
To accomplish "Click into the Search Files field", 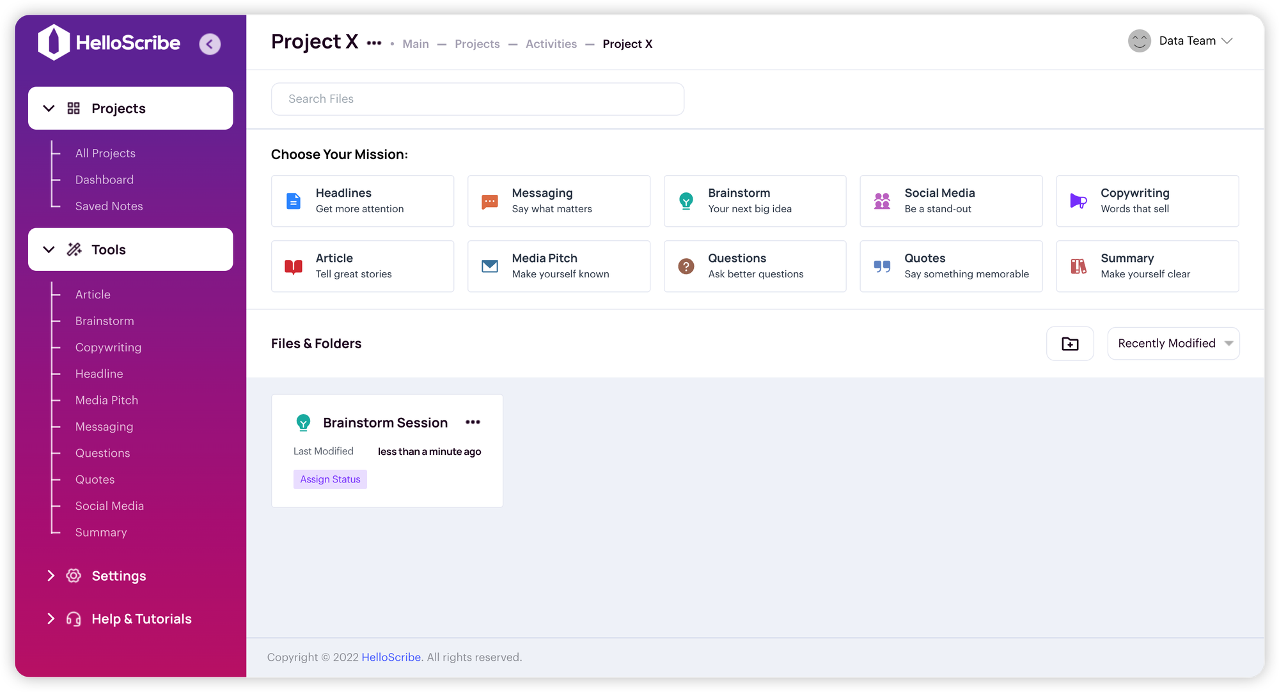I will [x=478, y=99].
